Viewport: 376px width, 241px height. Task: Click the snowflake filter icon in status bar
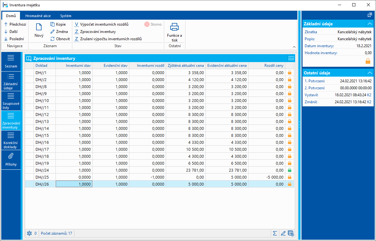pyautogui.click(x=29, y=233)
